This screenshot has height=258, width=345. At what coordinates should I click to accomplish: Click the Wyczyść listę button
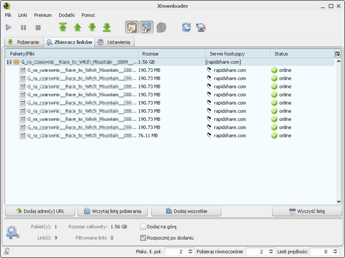(307, 211)
